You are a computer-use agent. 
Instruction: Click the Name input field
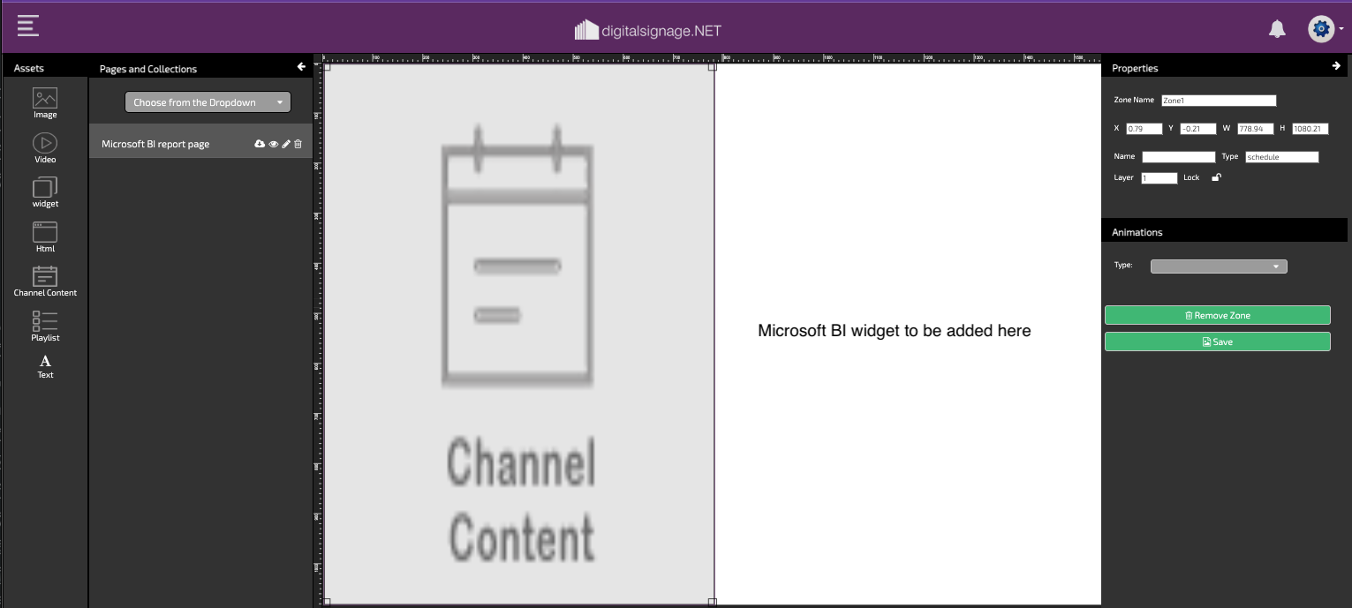[x=1179, y=157]
